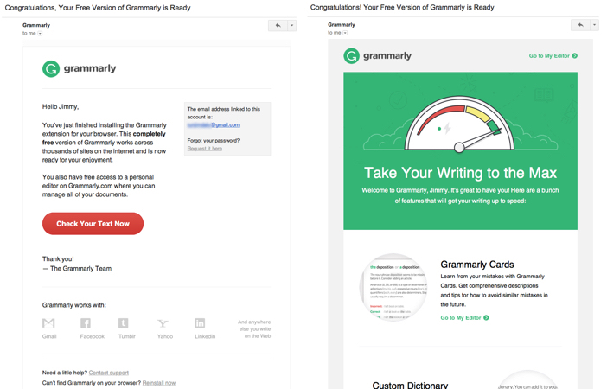Reply using arrow button in left email
This screenshot has height=389, width=607.
pos(278,25)
